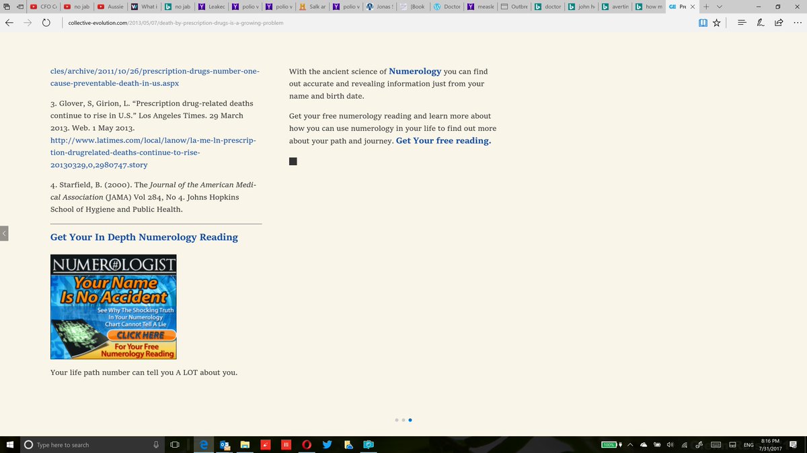Toggle Reading view in the address bar
The height and width of the screenshot is (453, 807).
point(703,22)
